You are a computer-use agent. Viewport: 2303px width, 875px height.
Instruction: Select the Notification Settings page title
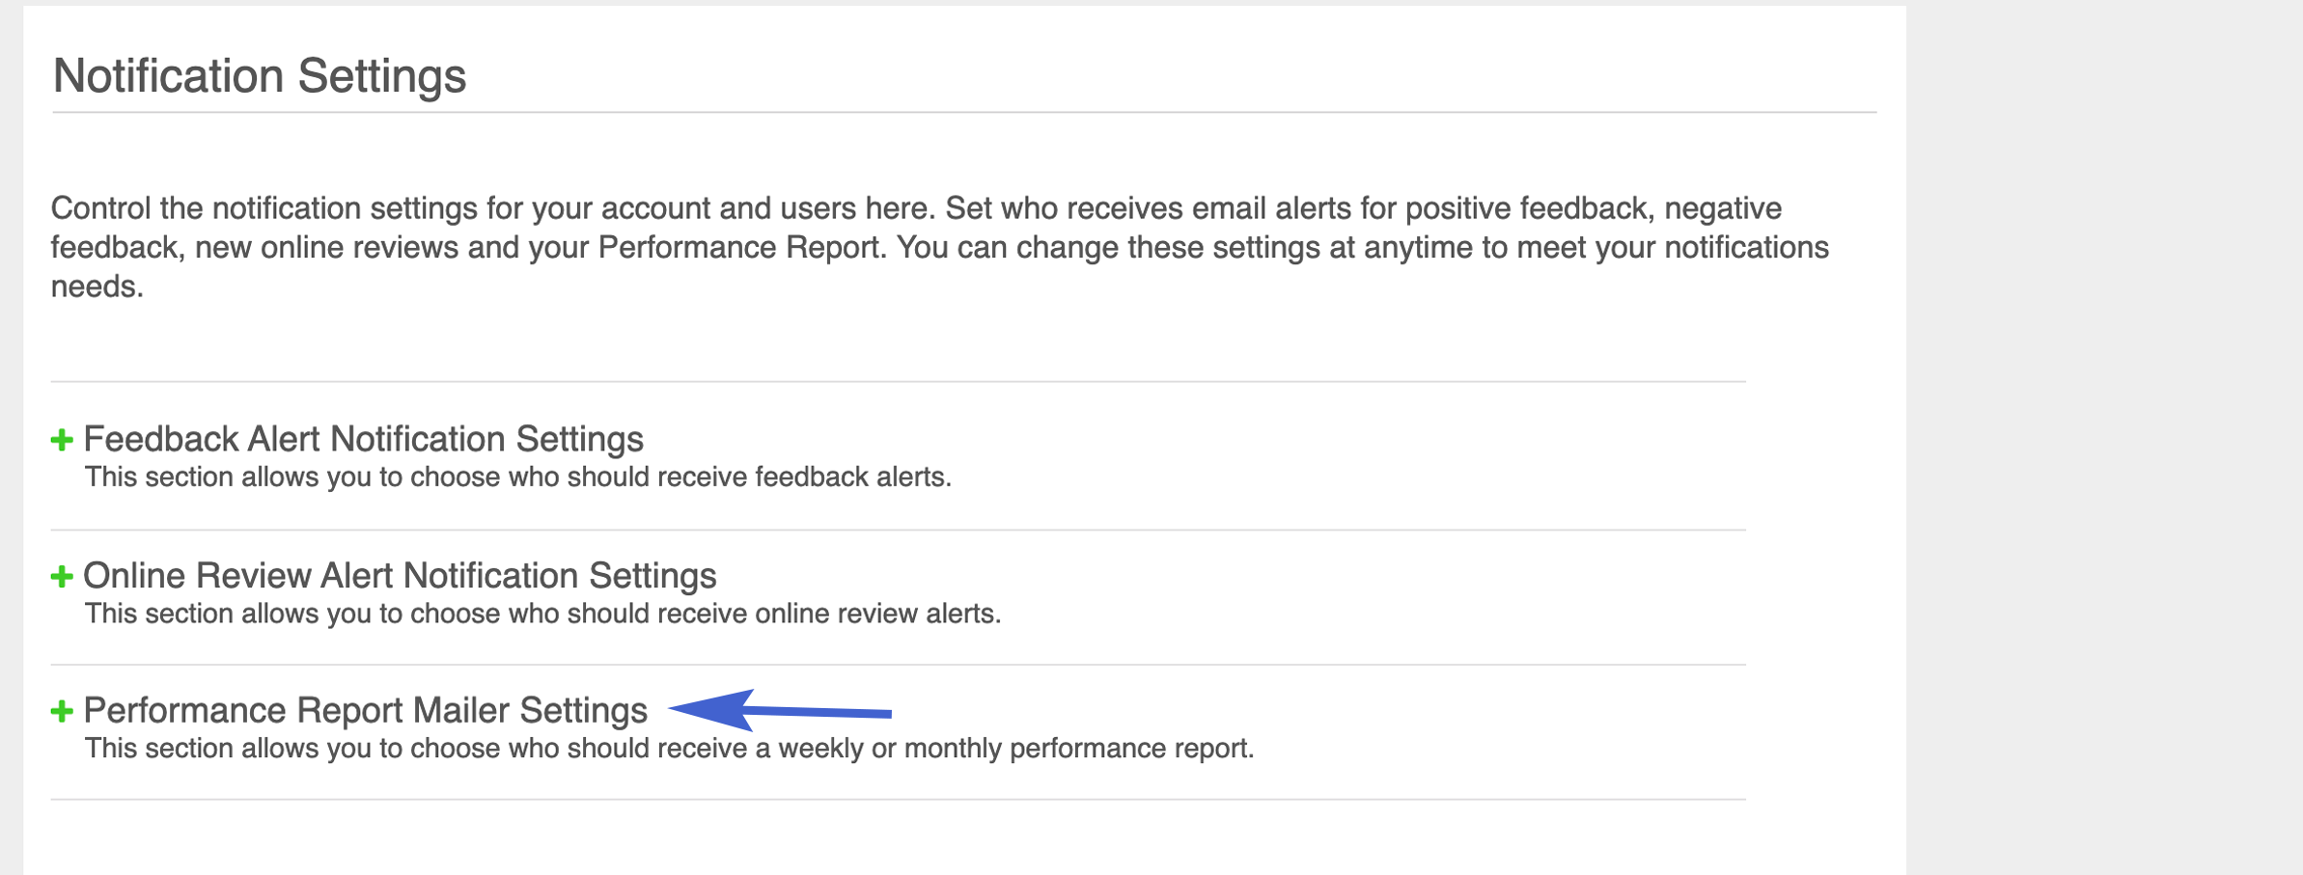[x=260, y=76]
